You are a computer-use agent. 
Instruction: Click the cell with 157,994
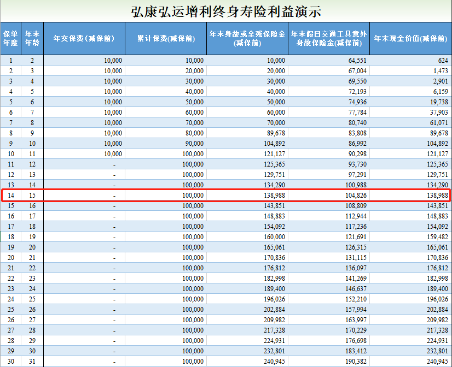coord(329,309)
